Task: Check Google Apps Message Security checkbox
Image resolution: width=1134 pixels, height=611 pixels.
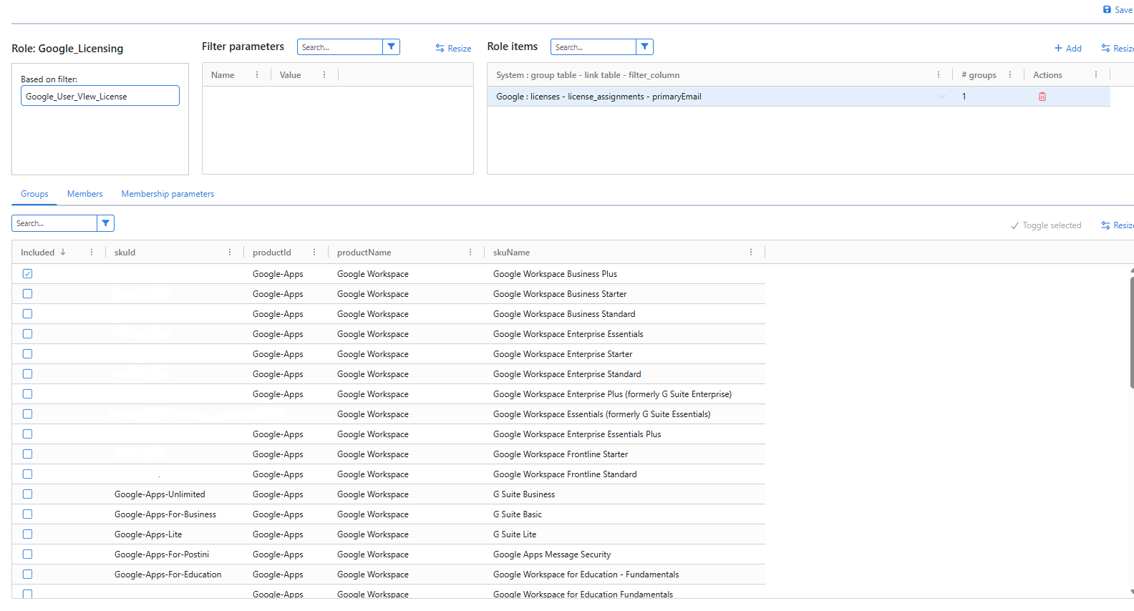Action: 27,554
